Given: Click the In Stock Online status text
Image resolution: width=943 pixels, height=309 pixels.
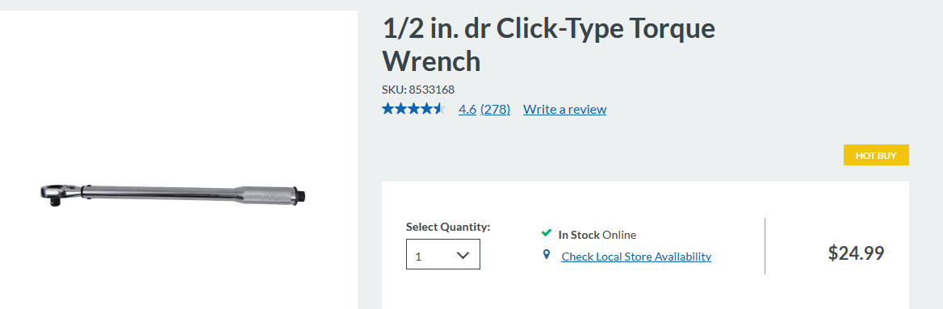Looking at the screenshot, I should coord(597,235).
